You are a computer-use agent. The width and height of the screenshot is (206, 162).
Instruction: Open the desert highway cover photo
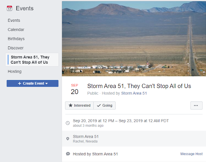[134, 38]
